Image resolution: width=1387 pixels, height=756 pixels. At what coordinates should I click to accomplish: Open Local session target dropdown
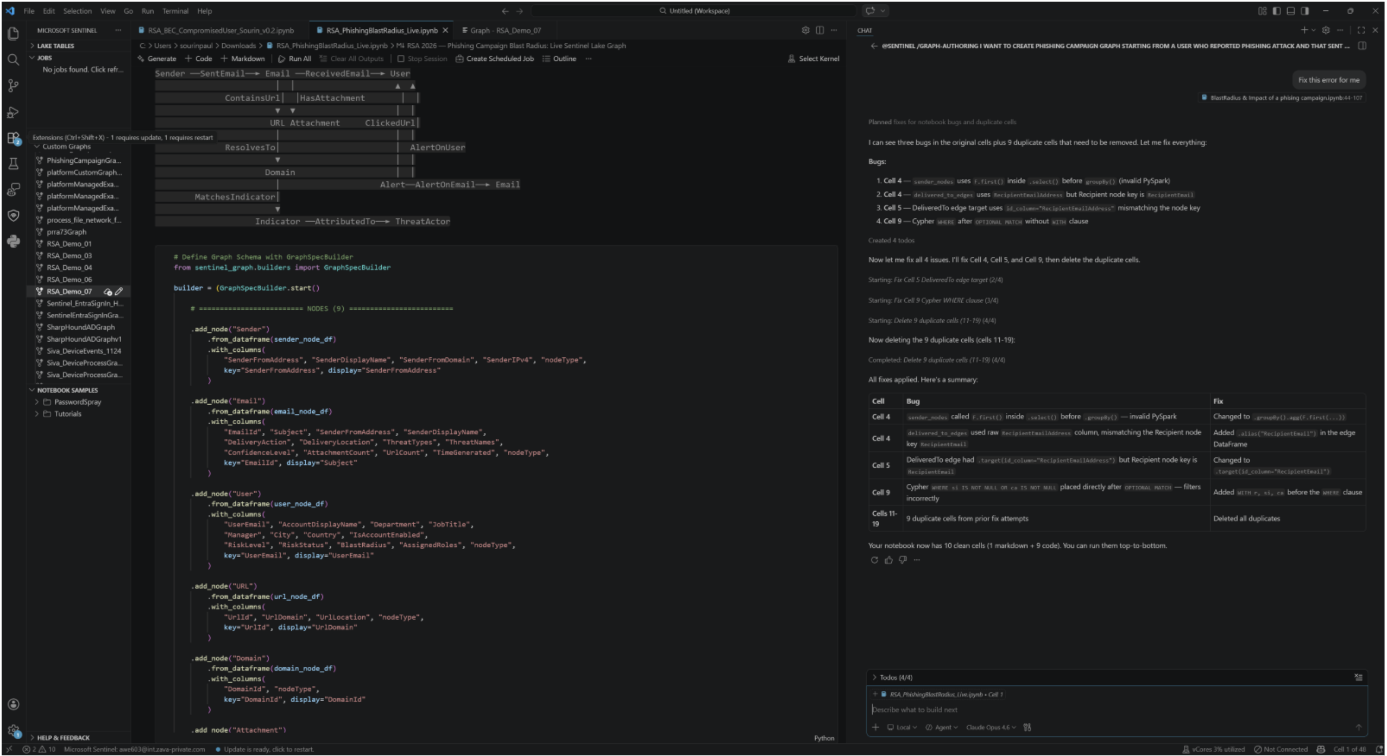(902, 727)
